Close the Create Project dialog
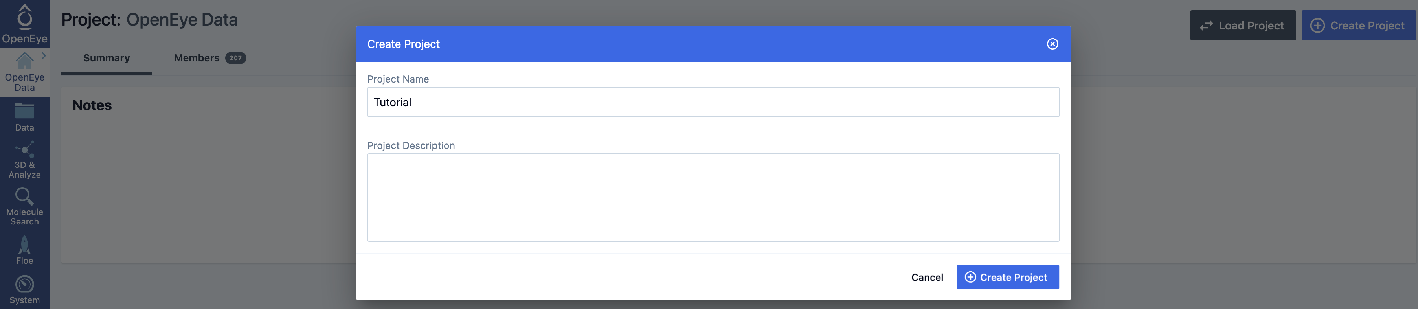This screenshot has width=1418, height=309. 1052,44
